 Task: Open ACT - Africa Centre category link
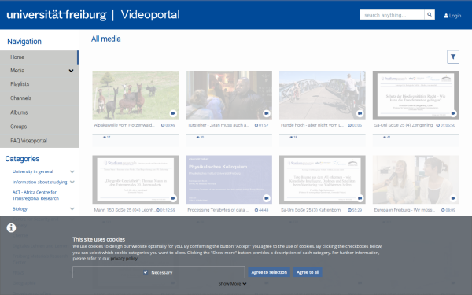(35, 195)
